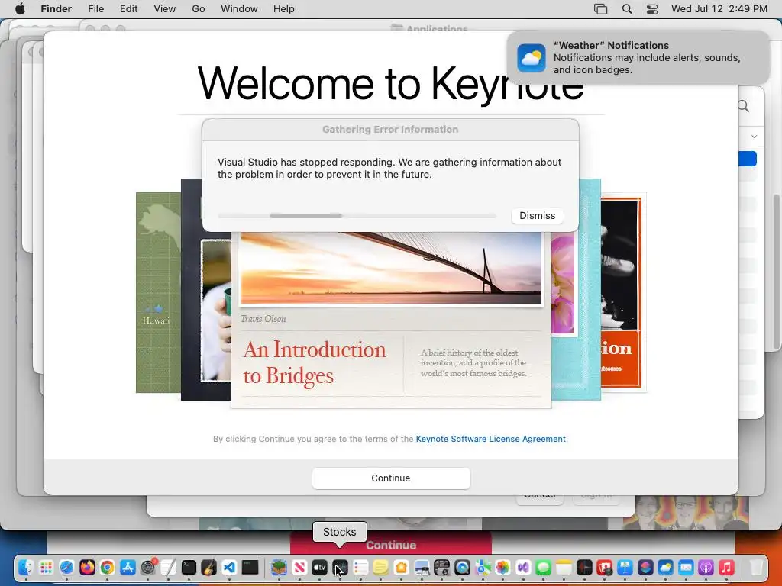Open the Help menu

pyautogui.click(x=284, y=9)
